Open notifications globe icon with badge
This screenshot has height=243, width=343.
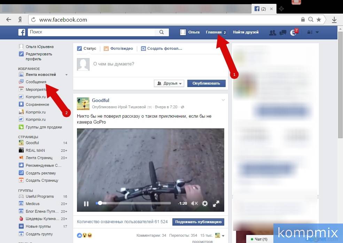click(293, 33)
